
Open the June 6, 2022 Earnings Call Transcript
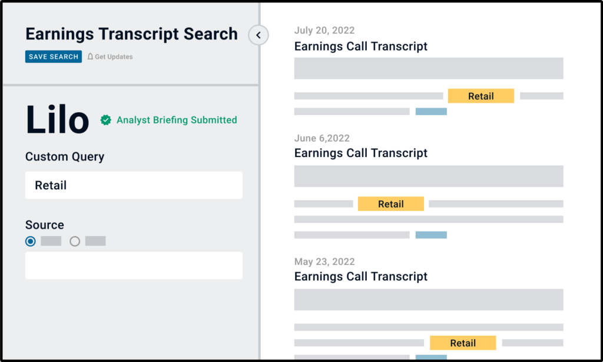[361, 153]
